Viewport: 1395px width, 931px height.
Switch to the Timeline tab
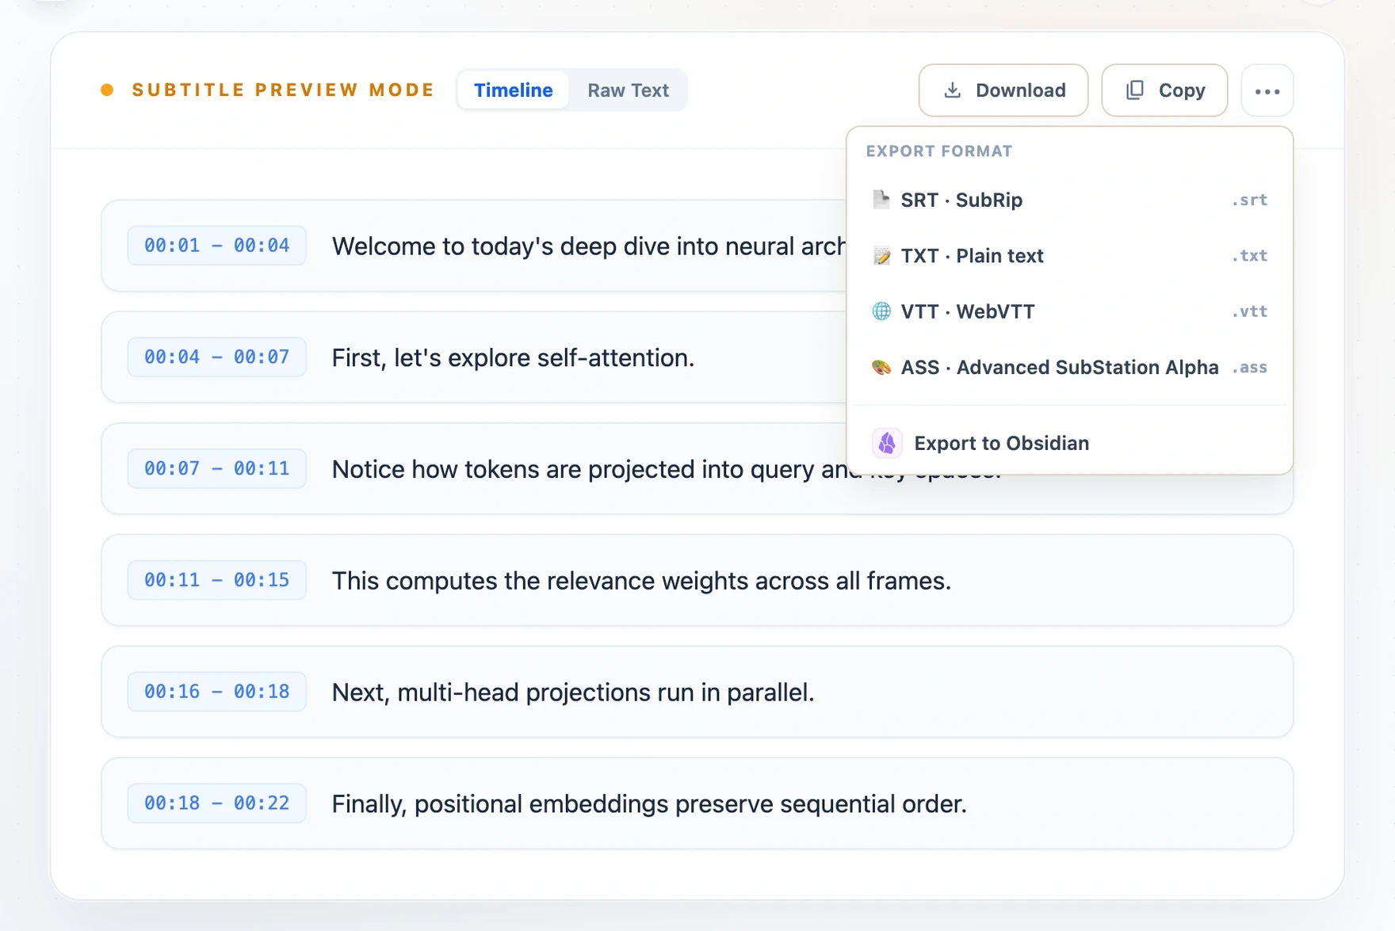click(x=513, y=90)
